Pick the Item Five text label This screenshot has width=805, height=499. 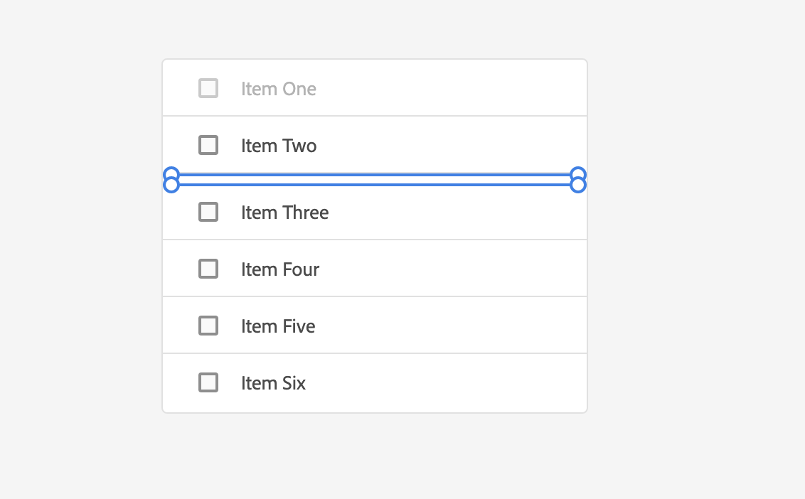click(x=278, y=326)
